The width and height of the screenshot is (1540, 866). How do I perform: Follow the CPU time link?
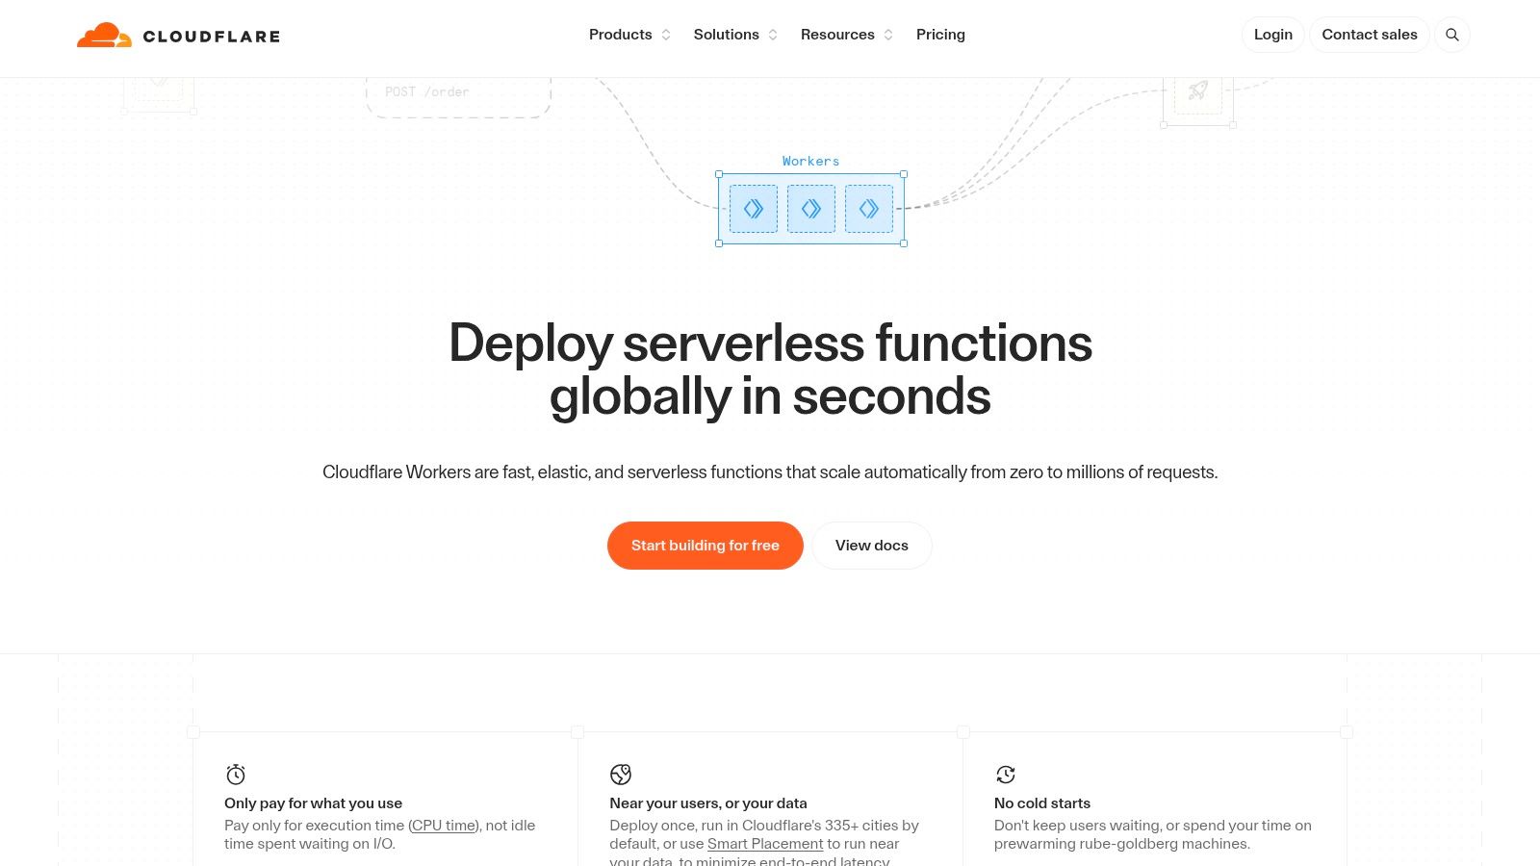(444, 826)
